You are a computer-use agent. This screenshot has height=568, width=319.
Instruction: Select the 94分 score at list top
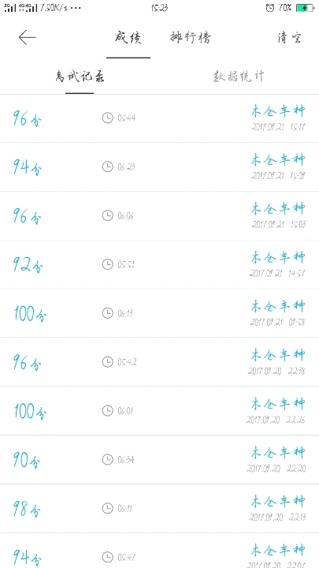click(x=28, y=168)
